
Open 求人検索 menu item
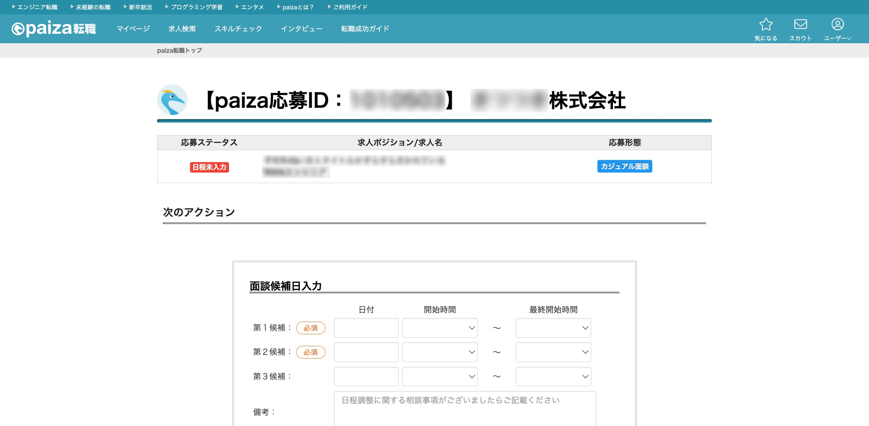(182, 29)
